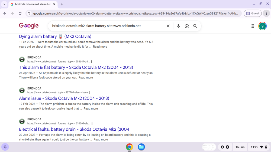Open the shelf notification icons tray
The image size is (271, 152).
pos(225,147)
